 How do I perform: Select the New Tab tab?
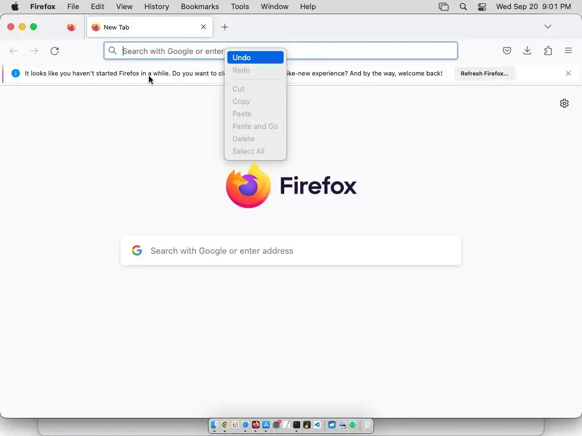(x=149, y=27)
